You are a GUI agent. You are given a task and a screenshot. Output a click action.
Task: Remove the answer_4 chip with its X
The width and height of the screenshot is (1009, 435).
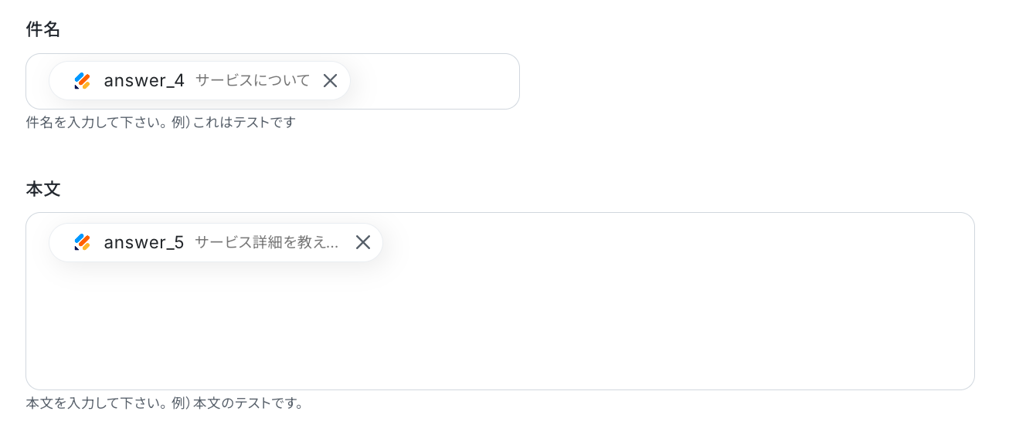(x=330, y=81)
